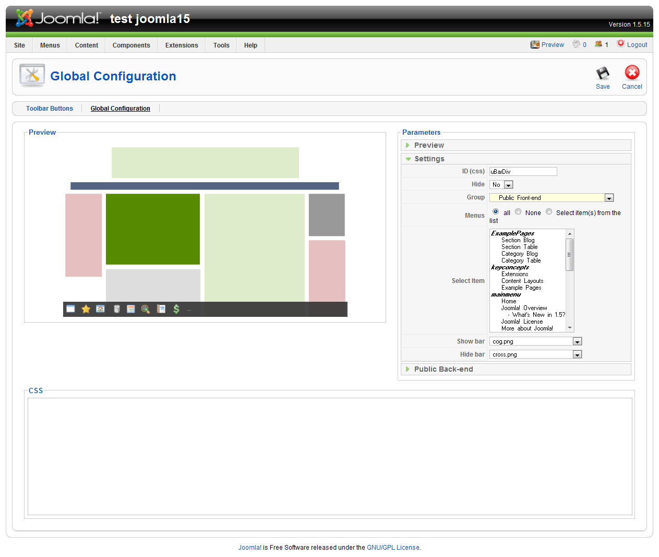The height and width of the screenshot is (557, 659).
Task: Click the green dollar sign icon
Action: (176, 309)
